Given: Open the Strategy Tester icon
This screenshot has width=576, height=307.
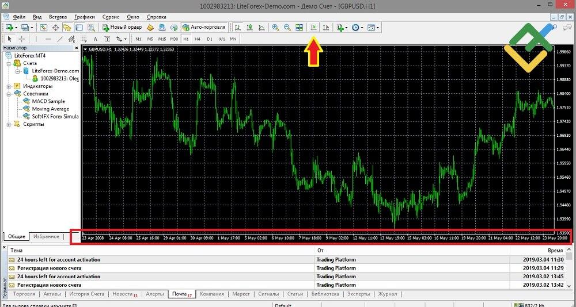Looking at the screenshot, I should pos(91,28).
